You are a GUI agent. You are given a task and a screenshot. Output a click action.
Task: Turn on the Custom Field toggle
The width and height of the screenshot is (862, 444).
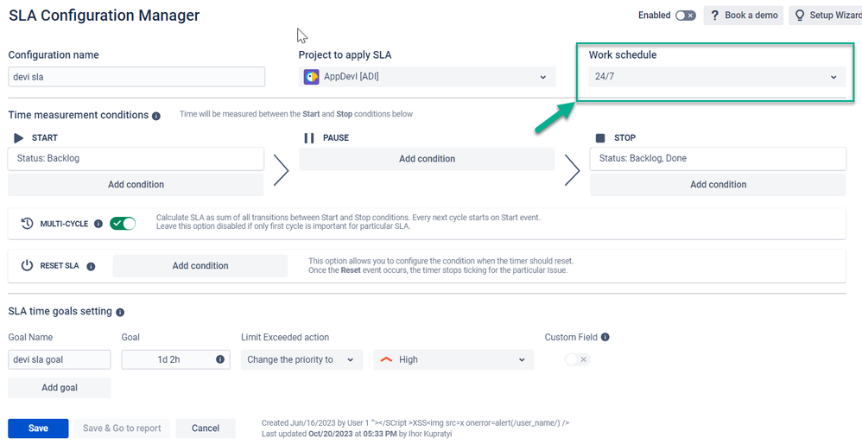577,359
